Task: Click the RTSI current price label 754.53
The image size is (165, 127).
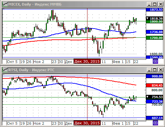Action: (x=154, y=97)
